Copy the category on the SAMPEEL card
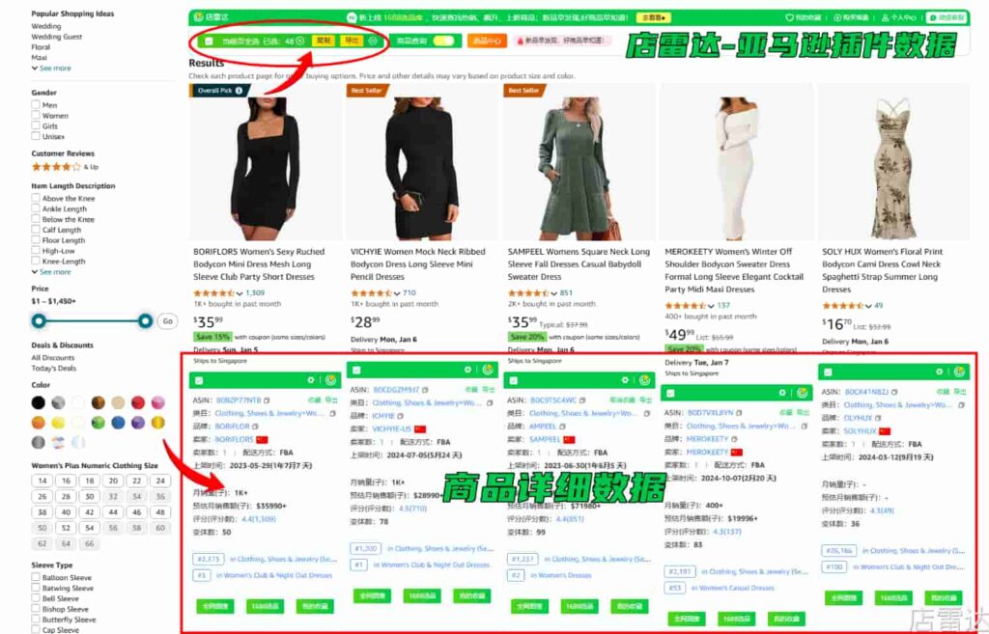989x634 pixels. pos(646,413)
